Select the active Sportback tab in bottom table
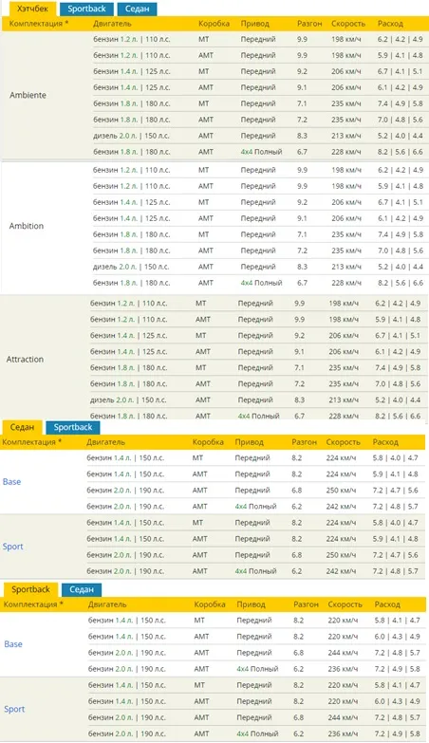 [30, 589]
